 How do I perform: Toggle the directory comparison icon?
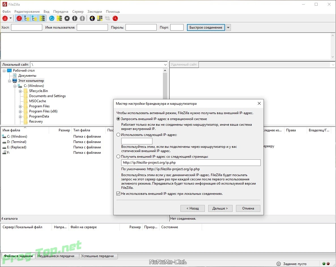pyautogui.click(x=100, y=18)
